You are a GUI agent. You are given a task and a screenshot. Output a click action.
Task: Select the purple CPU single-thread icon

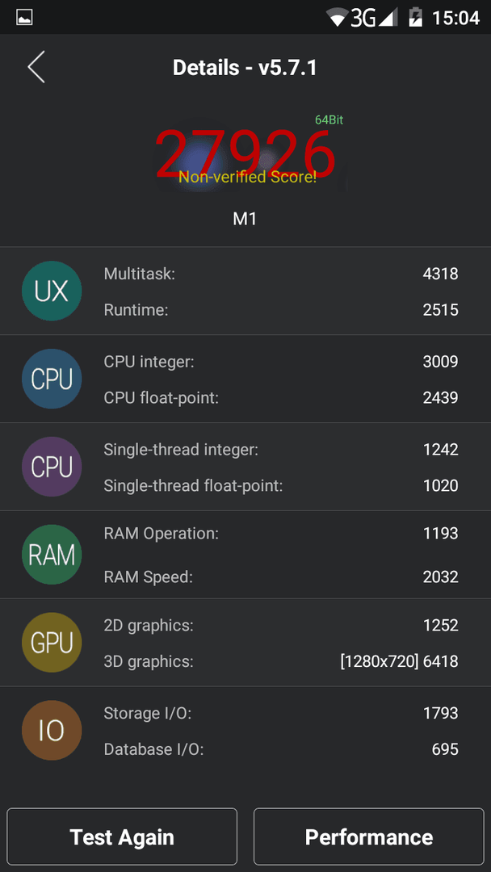(52, 467)
